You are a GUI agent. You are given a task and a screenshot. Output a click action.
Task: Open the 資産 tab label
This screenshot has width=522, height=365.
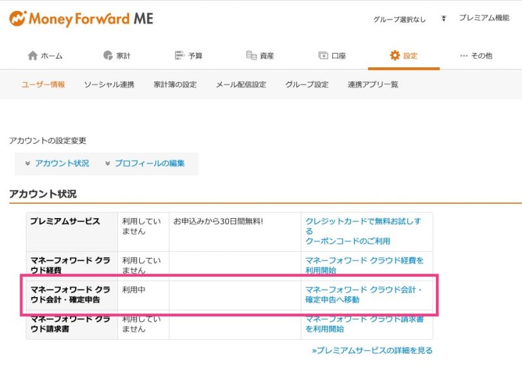coord(267,56)
